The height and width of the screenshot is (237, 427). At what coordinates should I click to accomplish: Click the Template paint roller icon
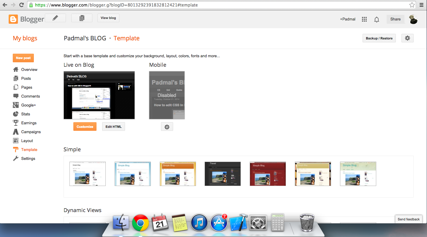click(16, 149)
